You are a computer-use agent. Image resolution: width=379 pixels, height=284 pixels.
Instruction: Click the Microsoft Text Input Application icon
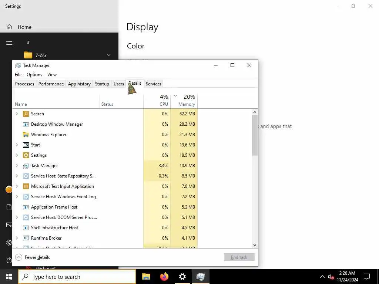26,186
